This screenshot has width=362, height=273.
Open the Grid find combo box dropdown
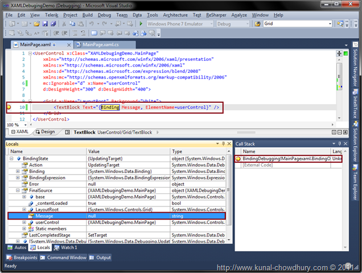(x=330, y=24)
